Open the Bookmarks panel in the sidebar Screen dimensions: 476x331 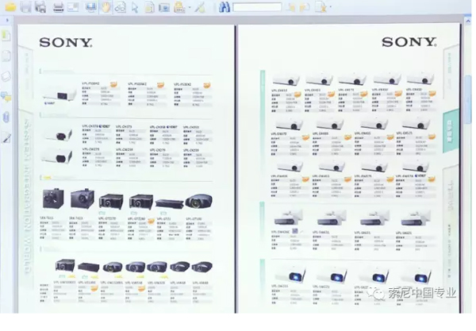tap(6, 36)
